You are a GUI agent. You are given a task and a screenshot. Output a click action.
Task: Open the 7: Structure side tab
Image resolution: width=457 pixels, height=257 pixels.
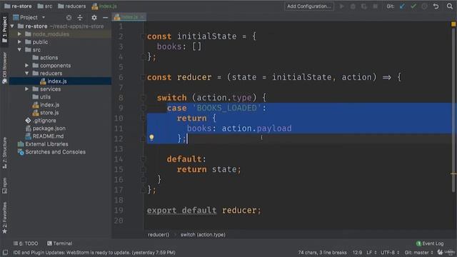[4, 153]
